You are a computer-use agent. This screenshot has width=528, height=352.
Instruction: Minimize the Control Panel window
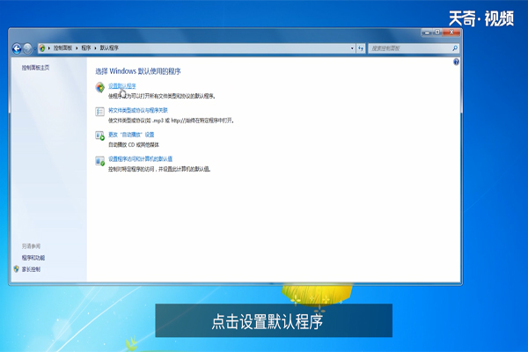tap(427, 33)
